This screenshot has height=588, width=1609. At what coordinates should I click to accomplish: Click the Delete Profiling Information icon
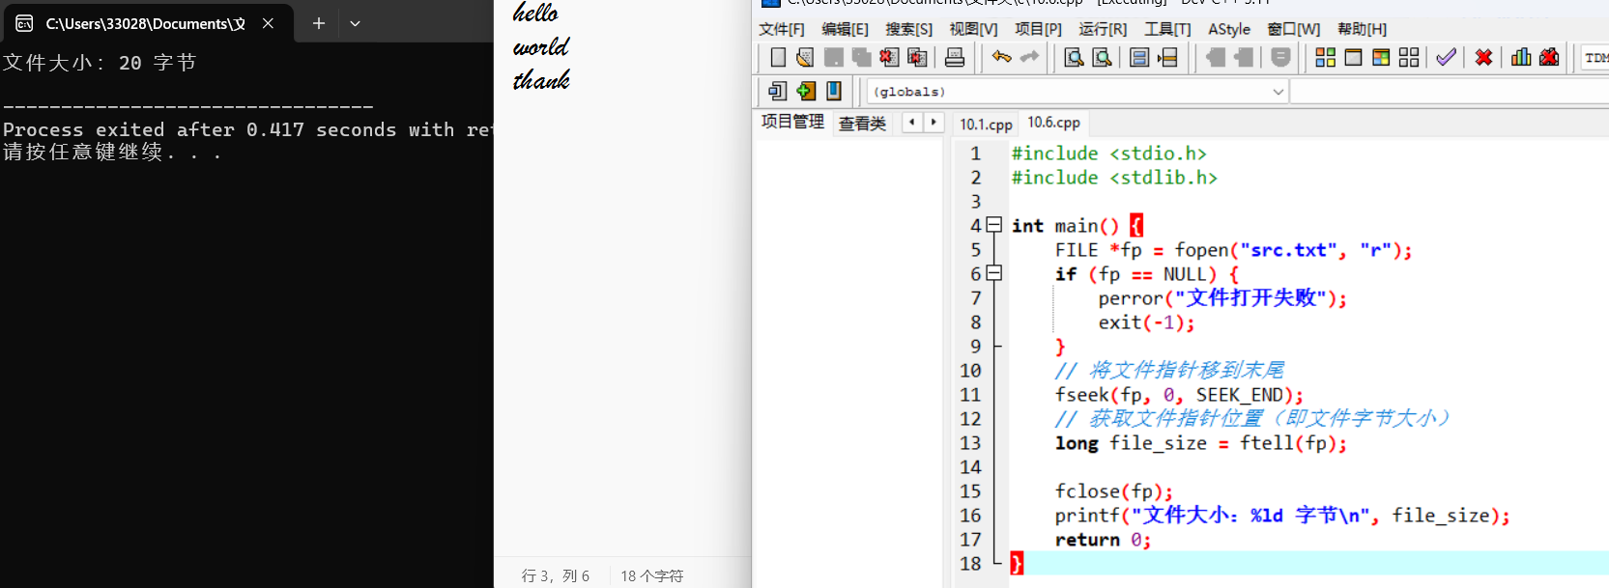(1549, 58)
